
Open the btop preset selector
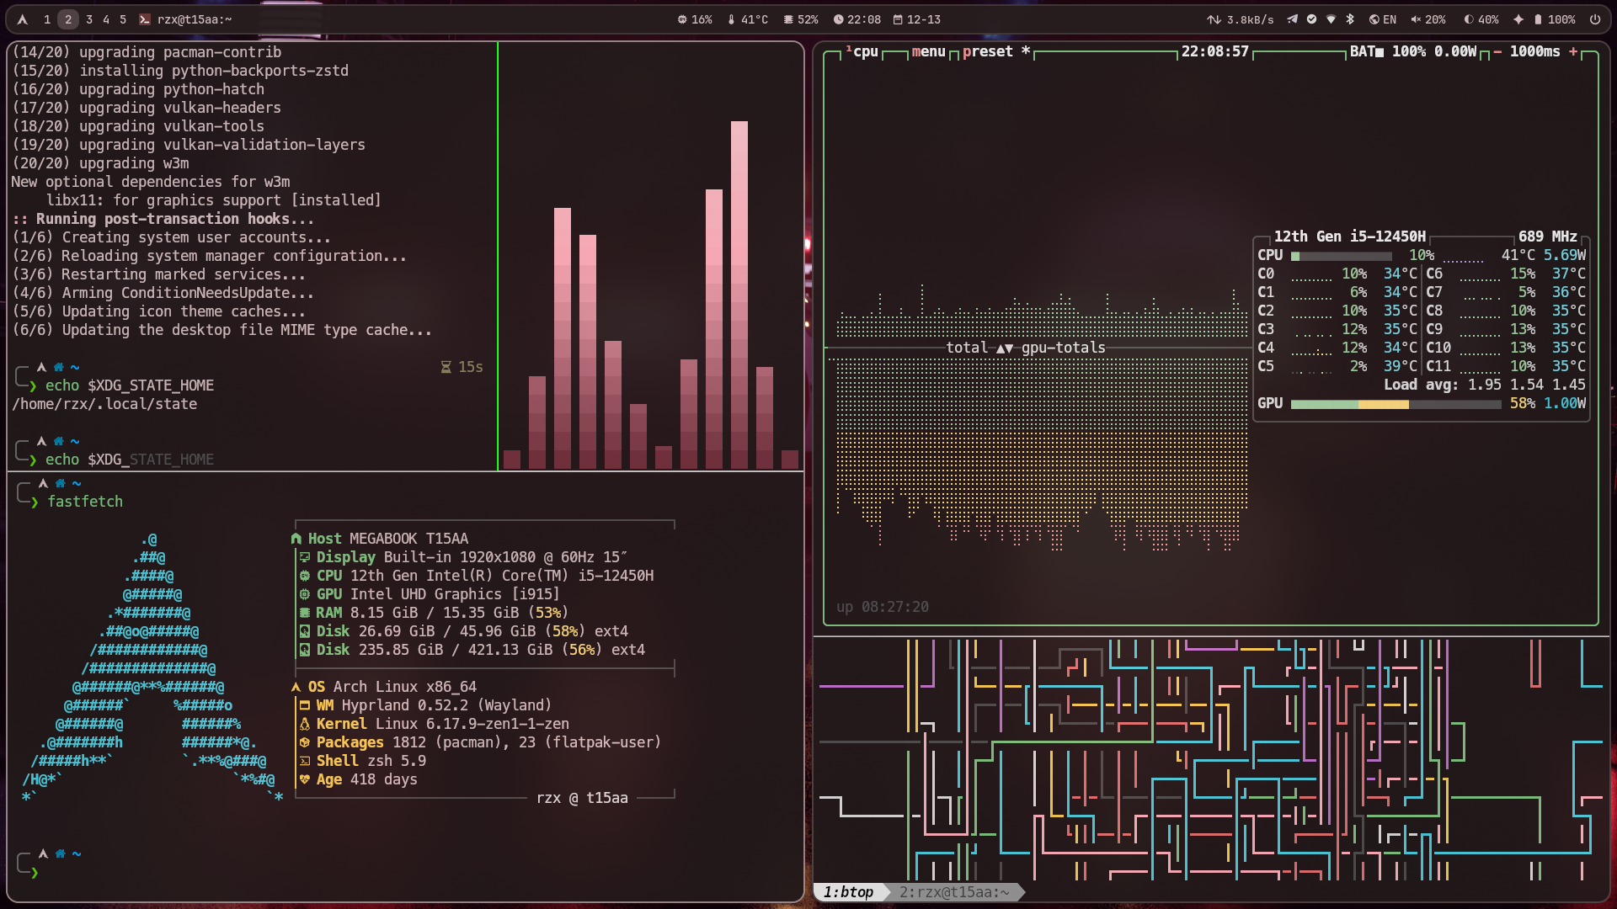987,52
